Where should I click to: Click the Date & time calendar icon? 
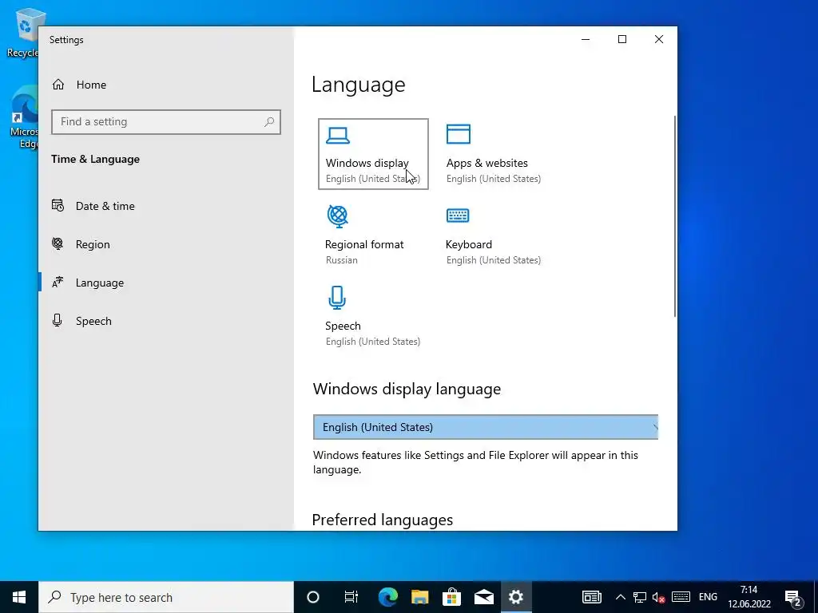pyautogui.click(x=58, y=205)
